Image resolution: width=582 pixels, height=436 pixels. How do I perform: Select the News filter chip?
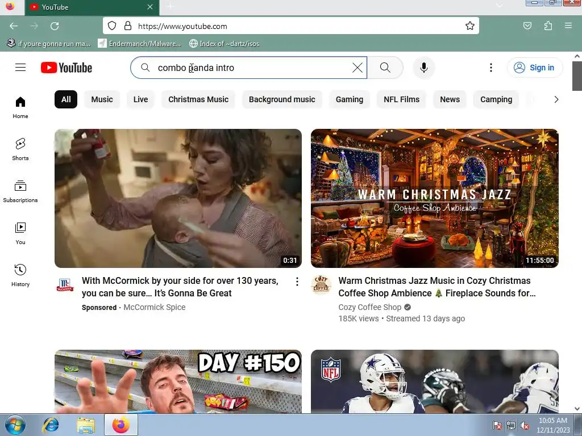(x=450, y=99)
